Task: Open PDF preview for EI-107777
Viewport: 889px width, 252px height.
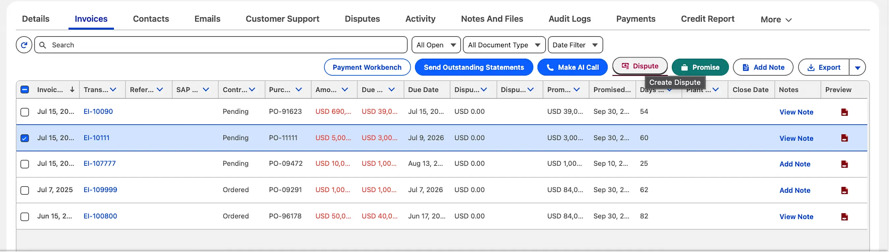Action: [x=844, y=164]
